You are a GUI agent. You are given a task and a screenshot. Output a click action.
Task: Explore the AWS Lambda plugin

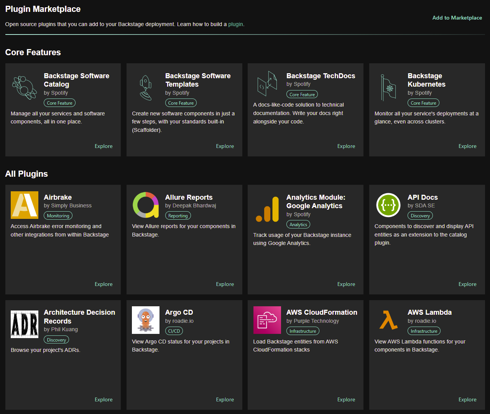click(467, 399)
